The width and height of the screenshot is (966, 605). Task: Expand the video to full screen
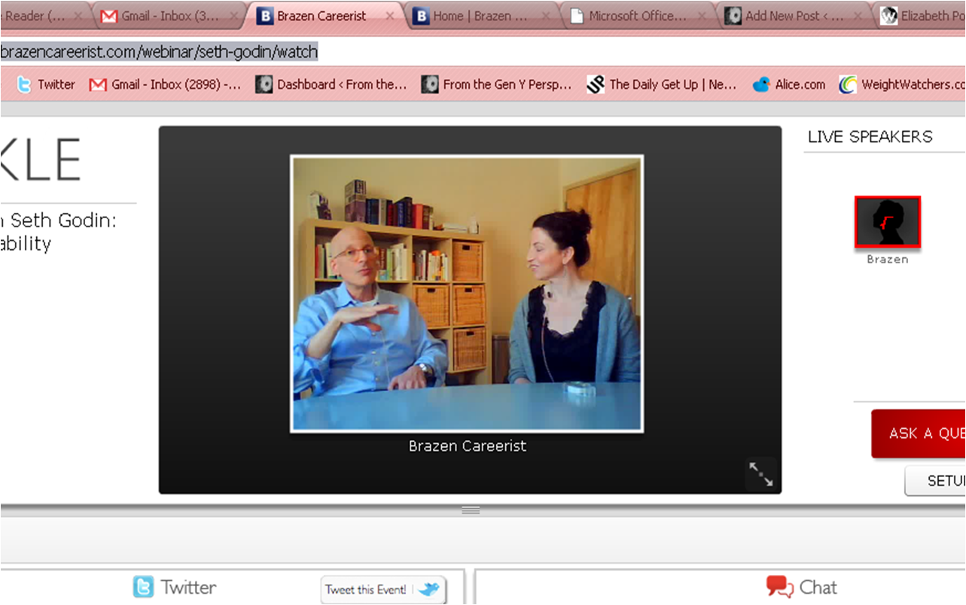click(760, 474)
